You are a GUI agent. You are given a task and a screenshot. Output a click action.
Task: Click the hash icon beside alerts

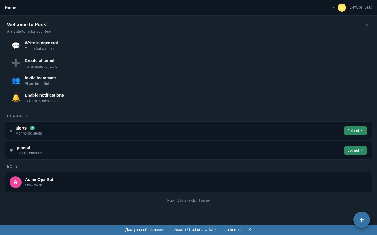tap(11, 130)
